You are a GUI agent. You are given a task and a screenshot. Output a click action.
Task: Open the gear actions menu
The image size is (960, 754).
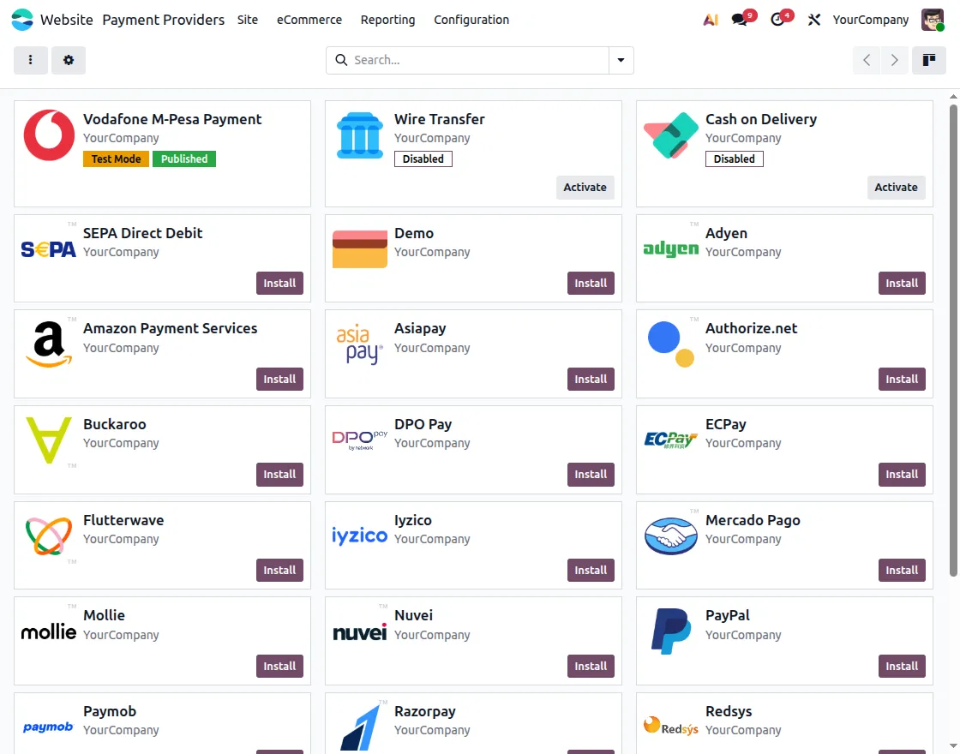tap(69, 60)
